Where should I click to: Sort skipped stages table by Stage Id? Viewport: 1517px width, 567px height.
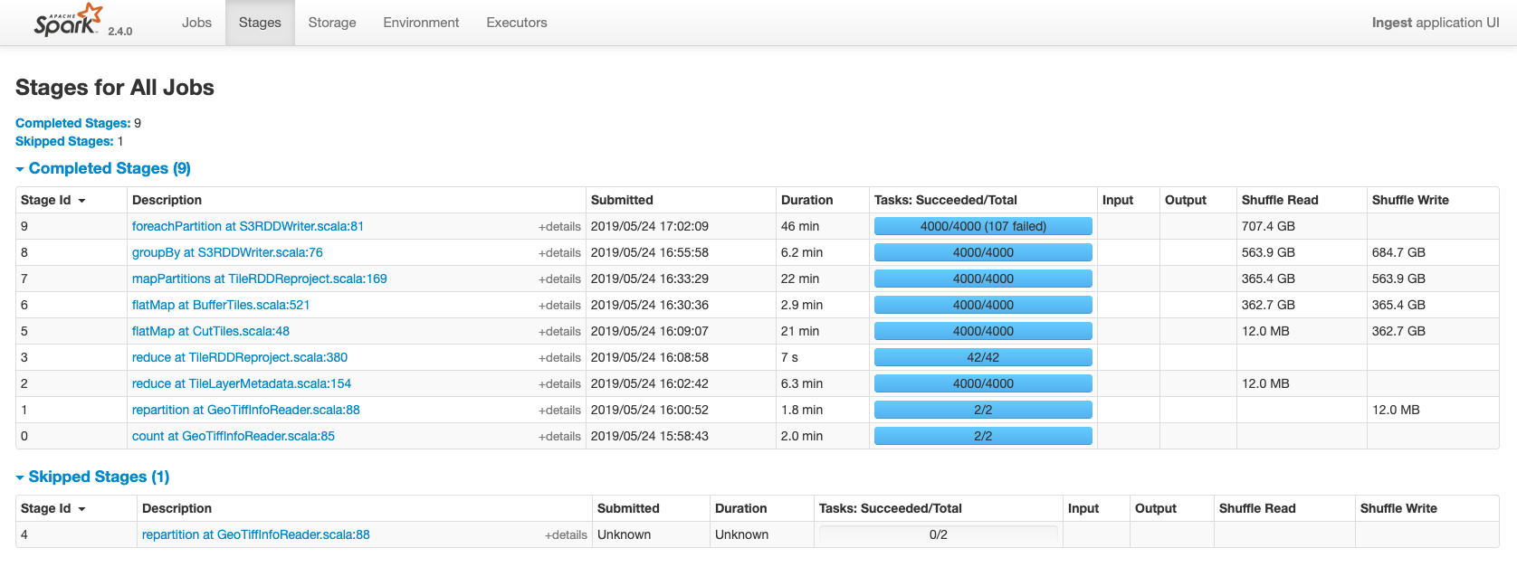(x=52, y=508)
